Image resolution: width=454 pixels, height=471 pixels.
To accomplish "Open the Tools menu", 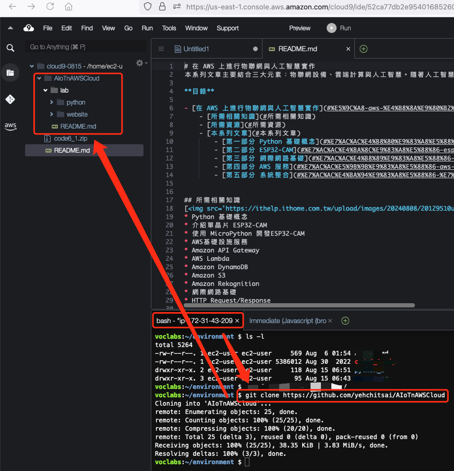I will click(169, 28).
